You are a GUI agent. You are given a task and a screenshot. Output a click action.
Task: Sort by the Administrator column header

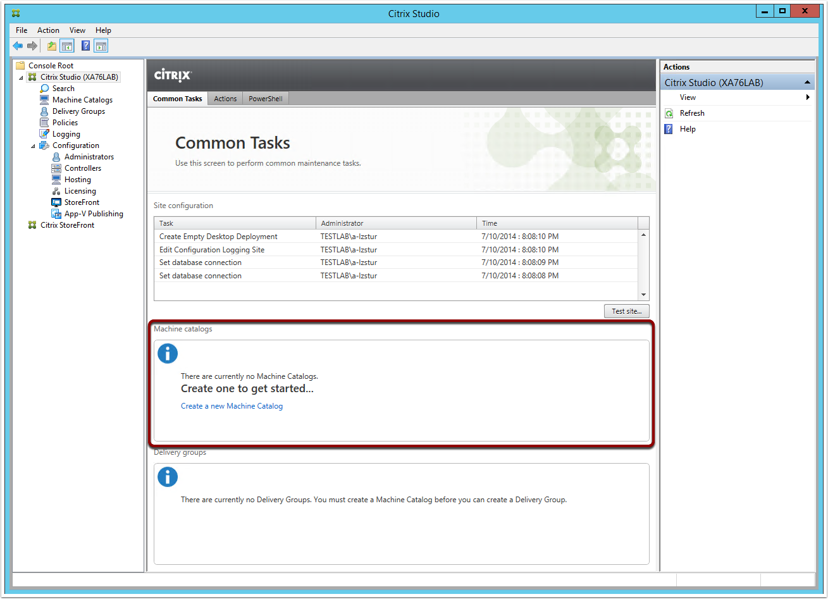(x=397, y=223)
